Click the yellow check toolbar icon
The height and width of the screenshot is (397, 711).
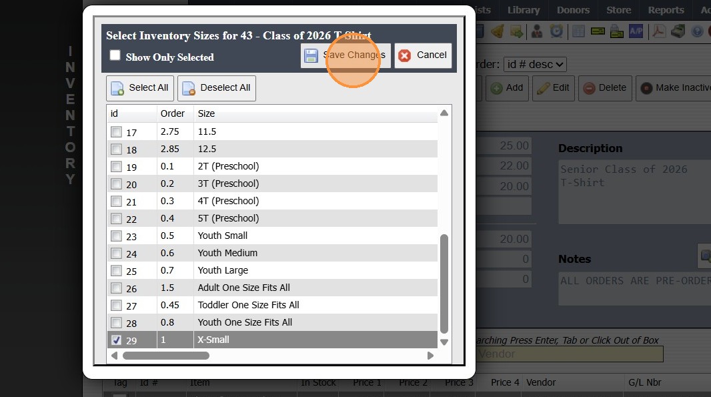tap(598, 31)
